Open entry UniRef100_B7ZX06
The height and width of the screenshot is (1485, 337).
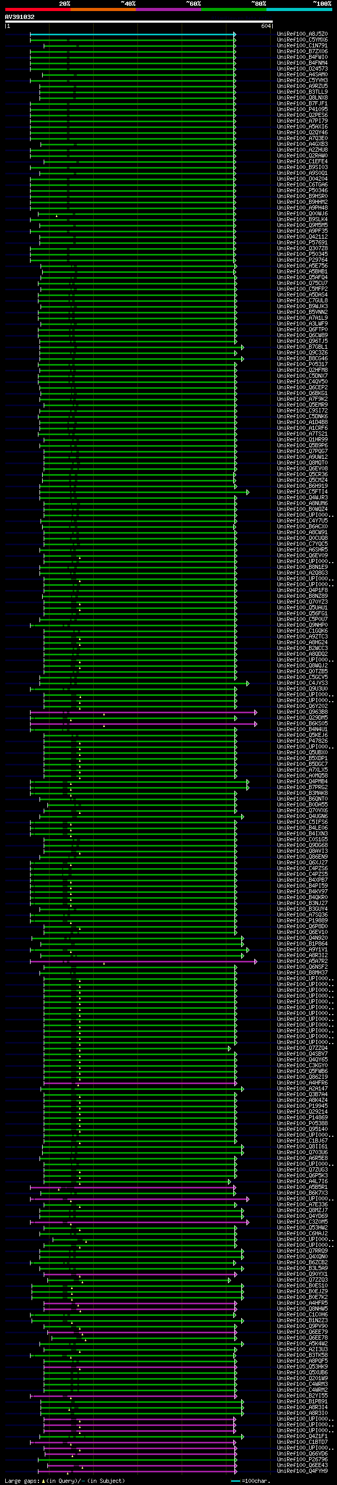click(x=302, y=51)
